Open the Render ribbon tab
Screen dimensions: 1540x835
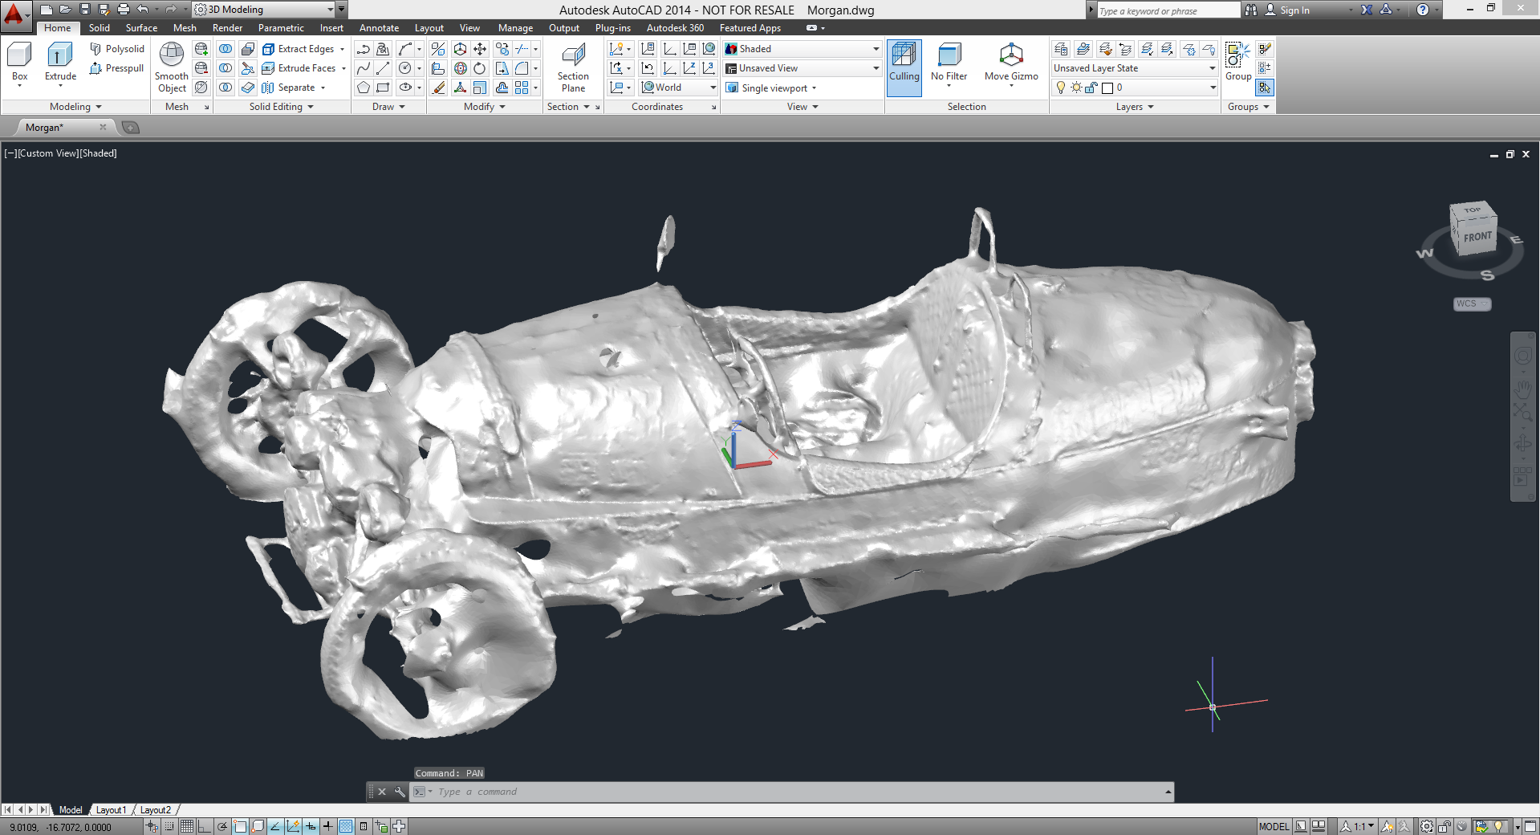point(227,28)
